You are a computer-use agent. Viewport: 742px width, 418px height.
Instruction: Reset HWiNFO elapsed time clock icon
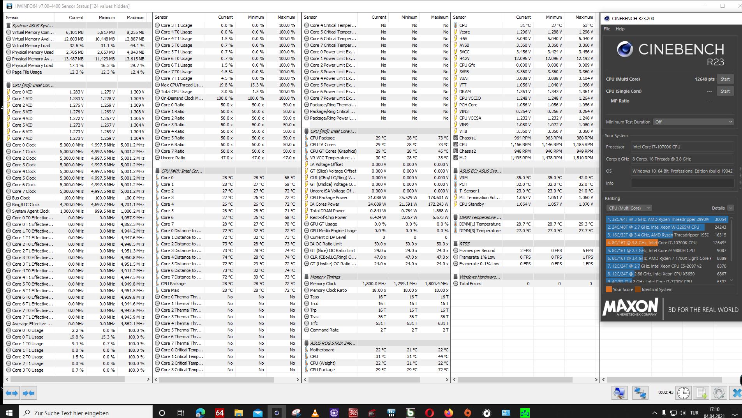coord(684,393)
